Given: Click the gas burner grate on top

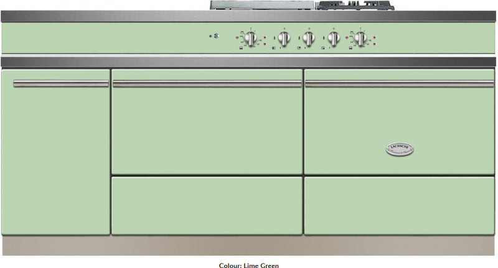Looking at the screenshot, I should click(355, 5).
